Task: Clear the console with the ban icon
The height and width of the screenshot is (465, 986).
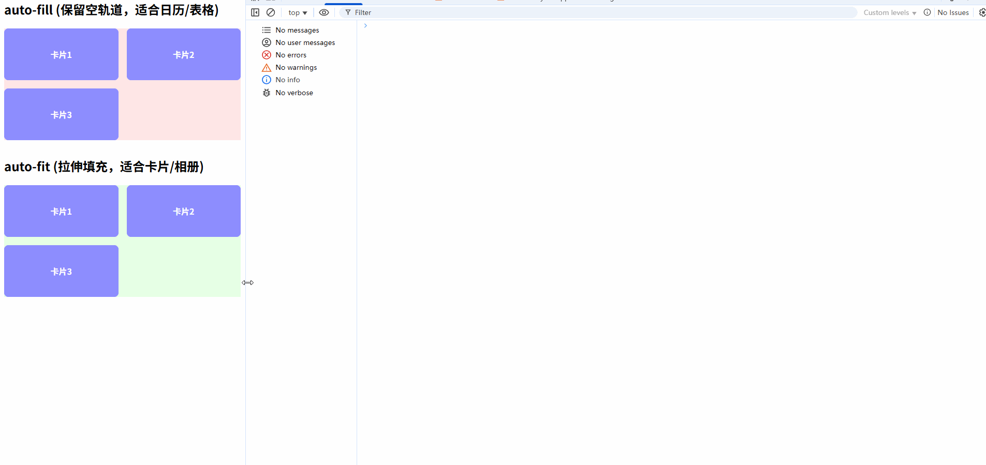Action: pos(271,12)
